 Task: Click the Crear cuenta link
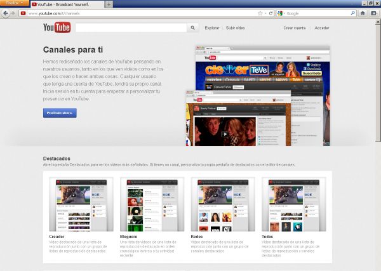[295, 28]
